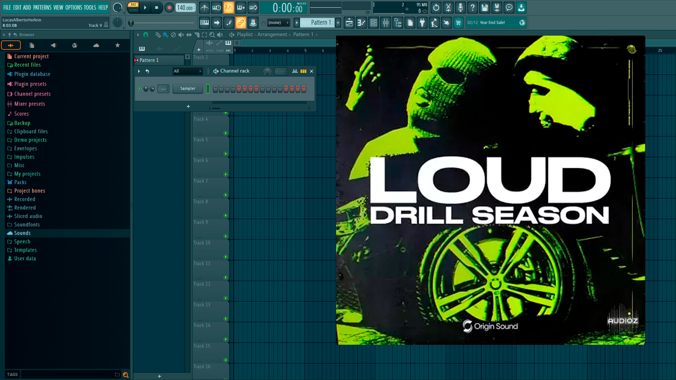Click the Play transport button

click(x=145, y=7)
